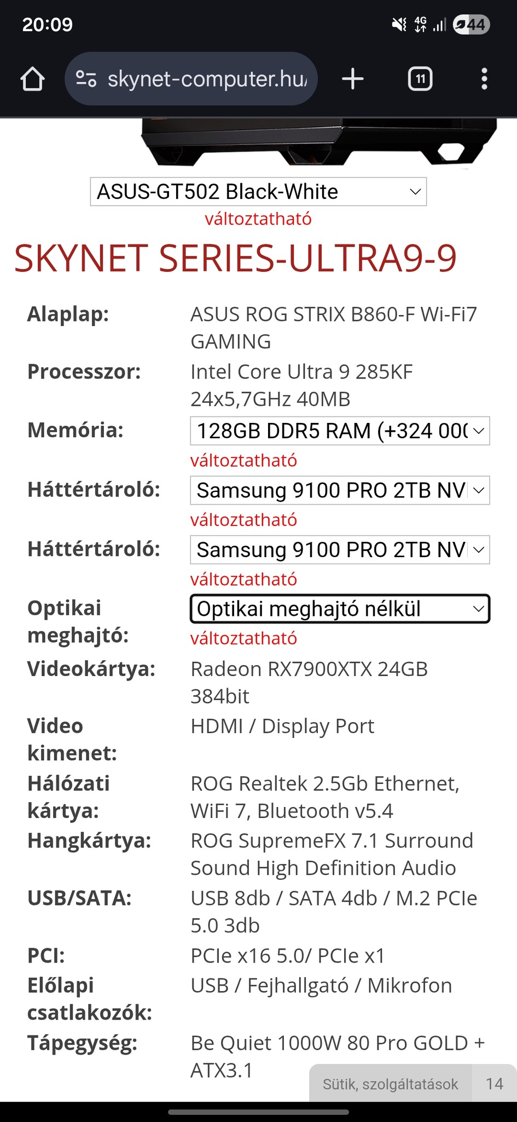The image size is (517, 1122).
Task: Tap the skynet-computer.hu address bar
Action: (x=207, y=79)
